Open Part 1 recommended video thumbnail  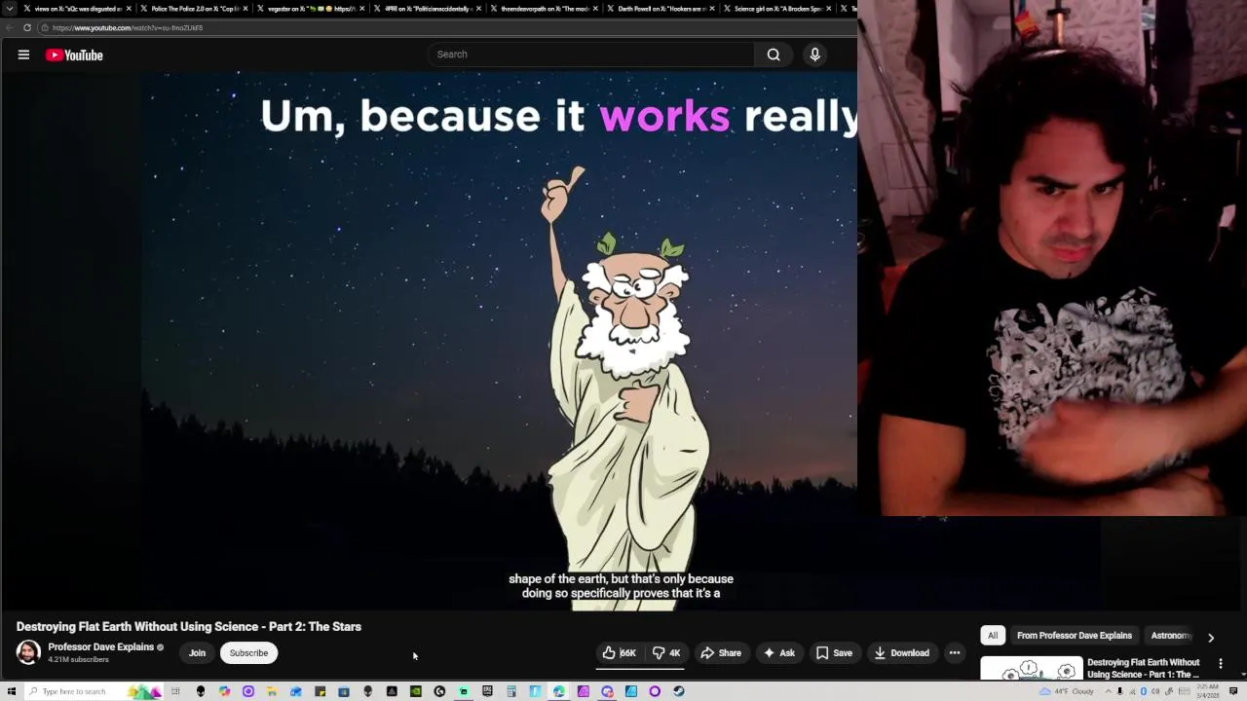click(1031, 669)
